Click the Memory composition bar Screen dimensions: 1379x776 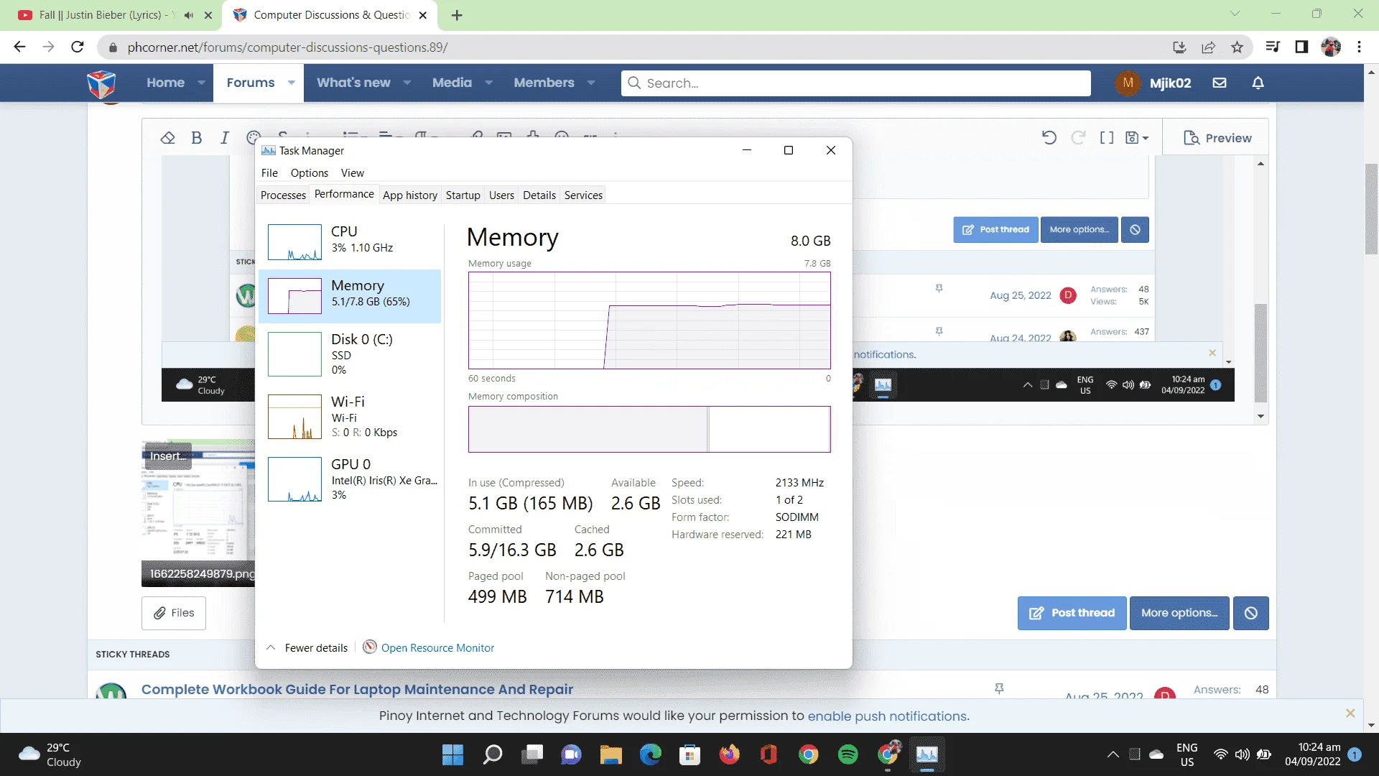tap(649, 429)
